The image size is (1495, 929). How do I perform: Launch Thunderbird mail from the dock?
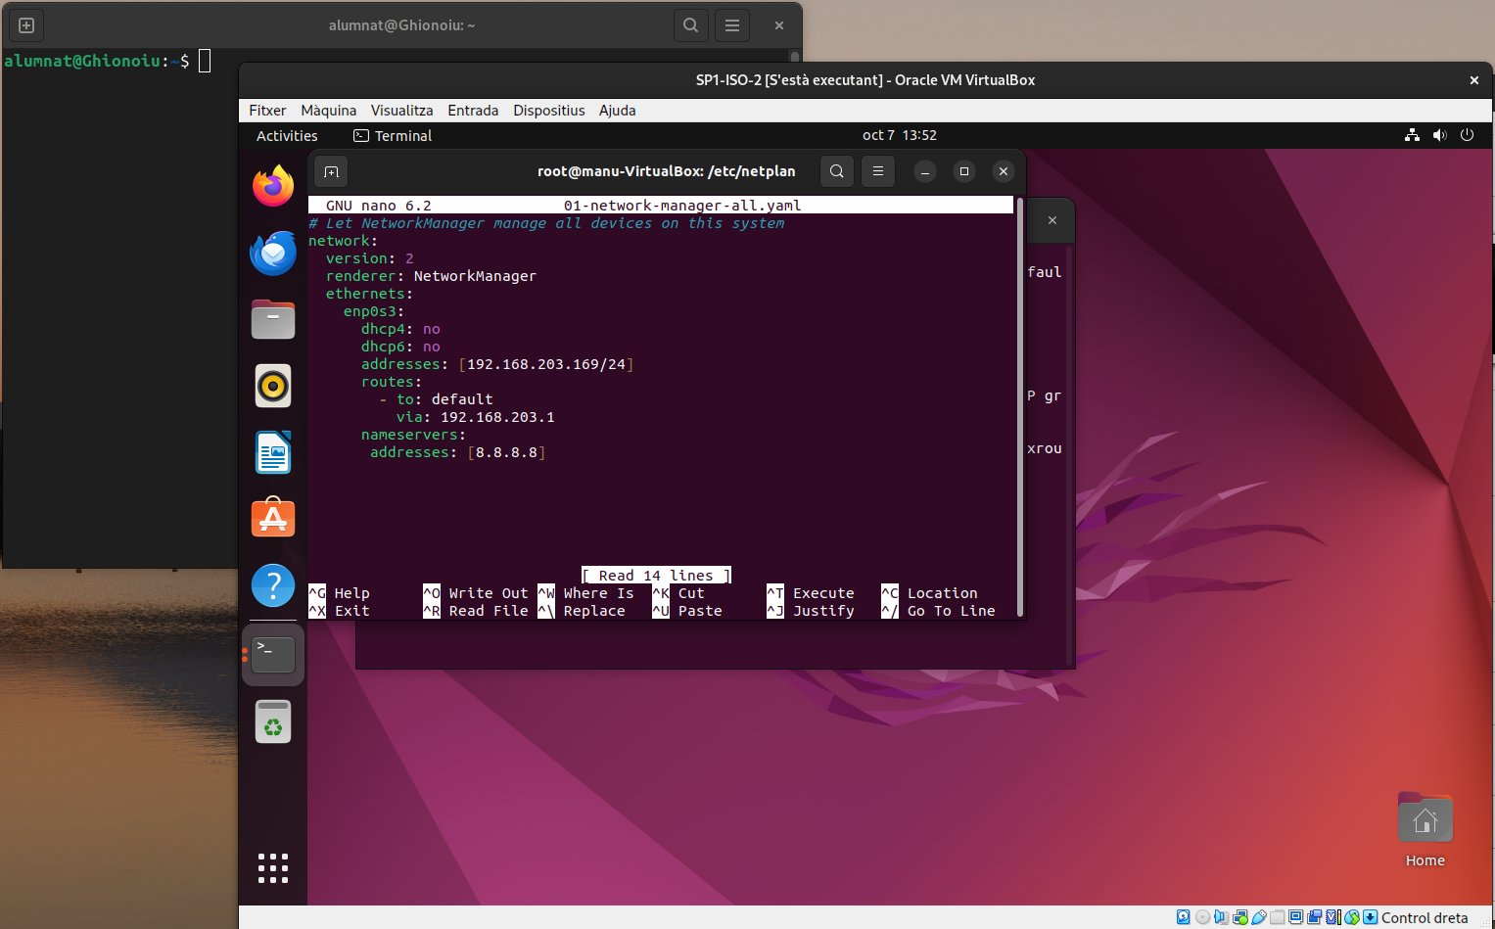tap(273, 254)
